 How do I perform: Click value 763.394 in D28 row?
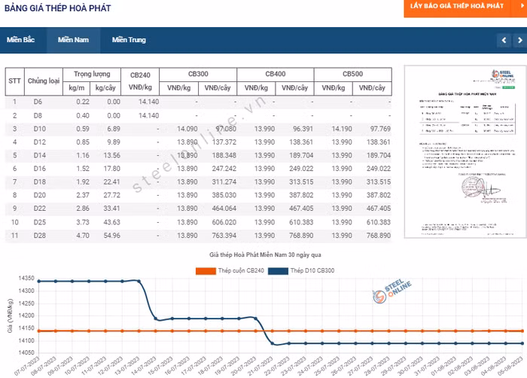pyautogui.click(x=224, y=236)
